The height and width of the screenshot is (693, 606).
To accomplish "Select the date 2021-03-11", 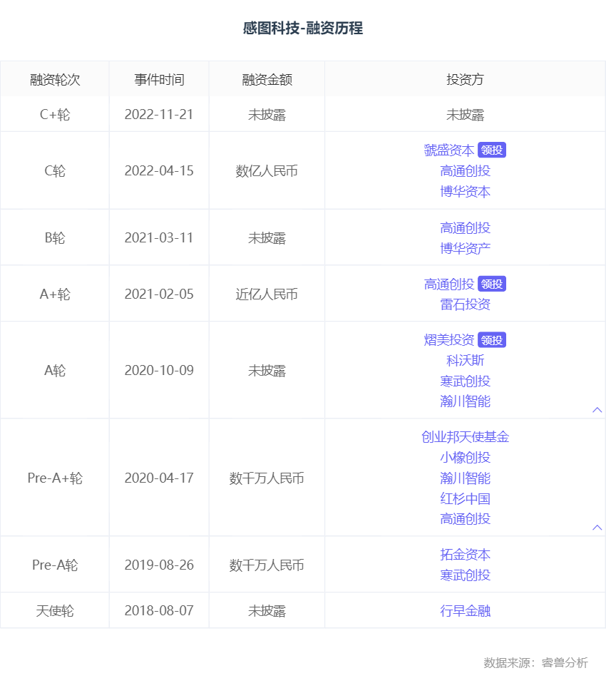I will 159,238.
